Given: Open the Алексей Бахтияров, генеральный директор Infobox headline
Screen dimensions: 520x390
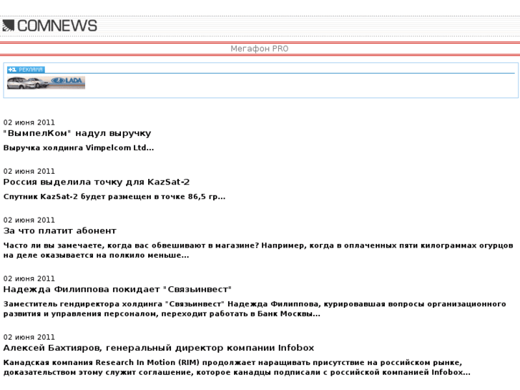Looking at the screenshot, I should [159, 348].
